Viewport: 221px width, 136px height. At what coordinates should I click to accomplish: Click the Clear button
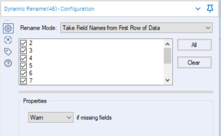pos(194,62)
